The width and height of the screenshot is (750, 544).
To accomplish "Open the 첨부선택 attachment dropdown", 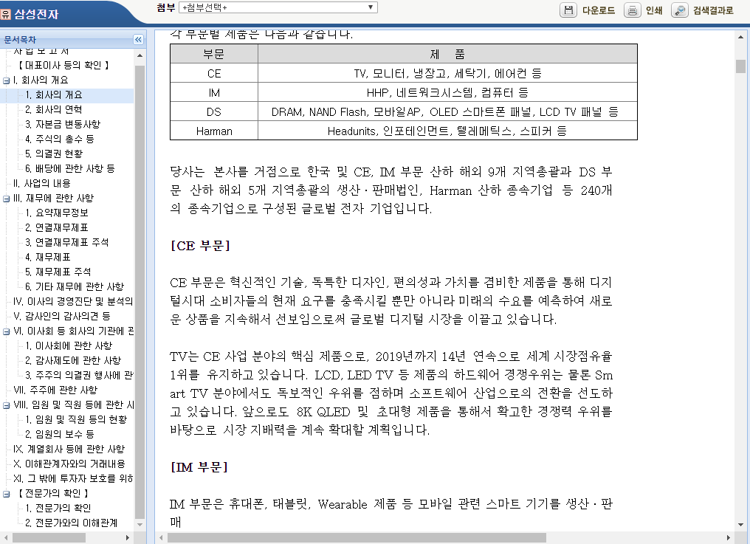I will (278, 7).
